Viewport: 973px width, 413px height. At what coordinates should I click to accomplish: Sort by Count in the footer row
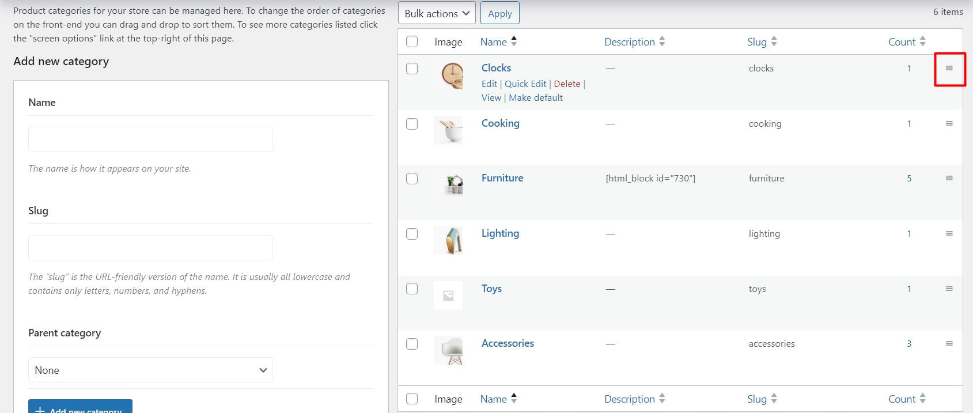pos(907,399)
